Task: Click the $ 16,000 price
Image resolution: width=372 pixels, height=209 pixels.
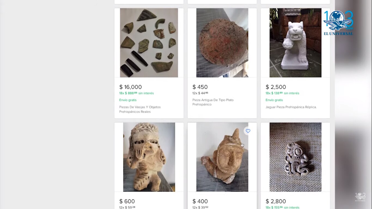Action: [x=130, y=87]
